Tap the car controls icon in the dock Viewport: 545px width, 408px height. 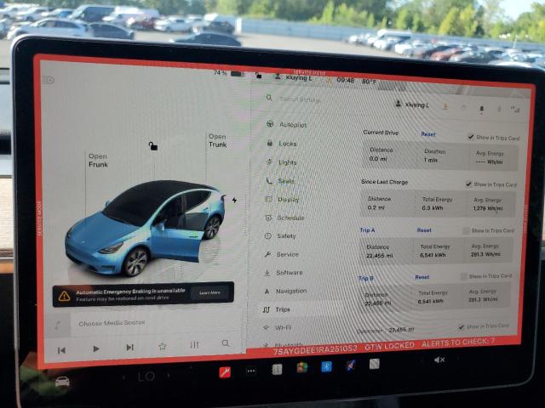click(62, 382)
